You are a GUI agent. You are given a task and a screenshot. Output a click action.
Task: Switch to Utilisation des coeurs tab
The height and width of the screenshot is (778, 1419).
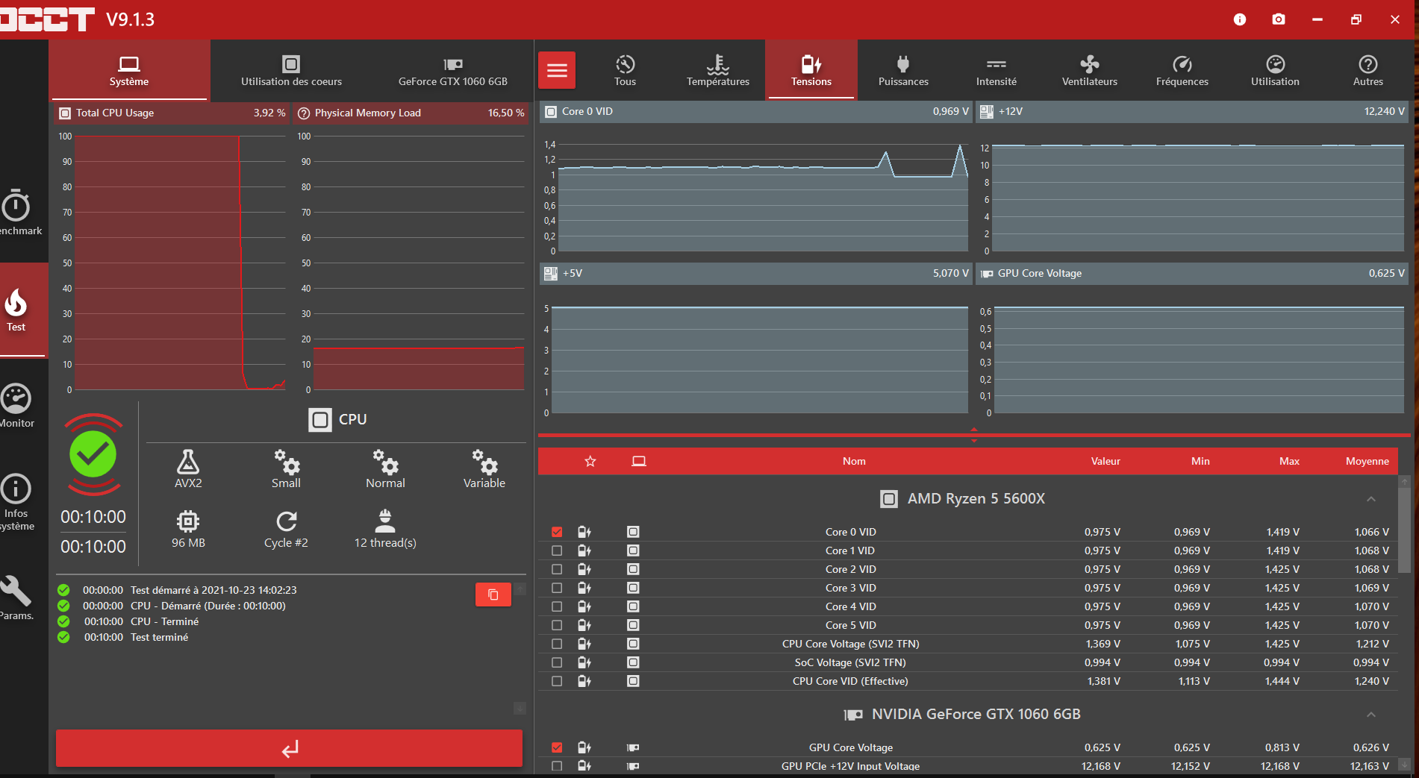tap(291, 70)
